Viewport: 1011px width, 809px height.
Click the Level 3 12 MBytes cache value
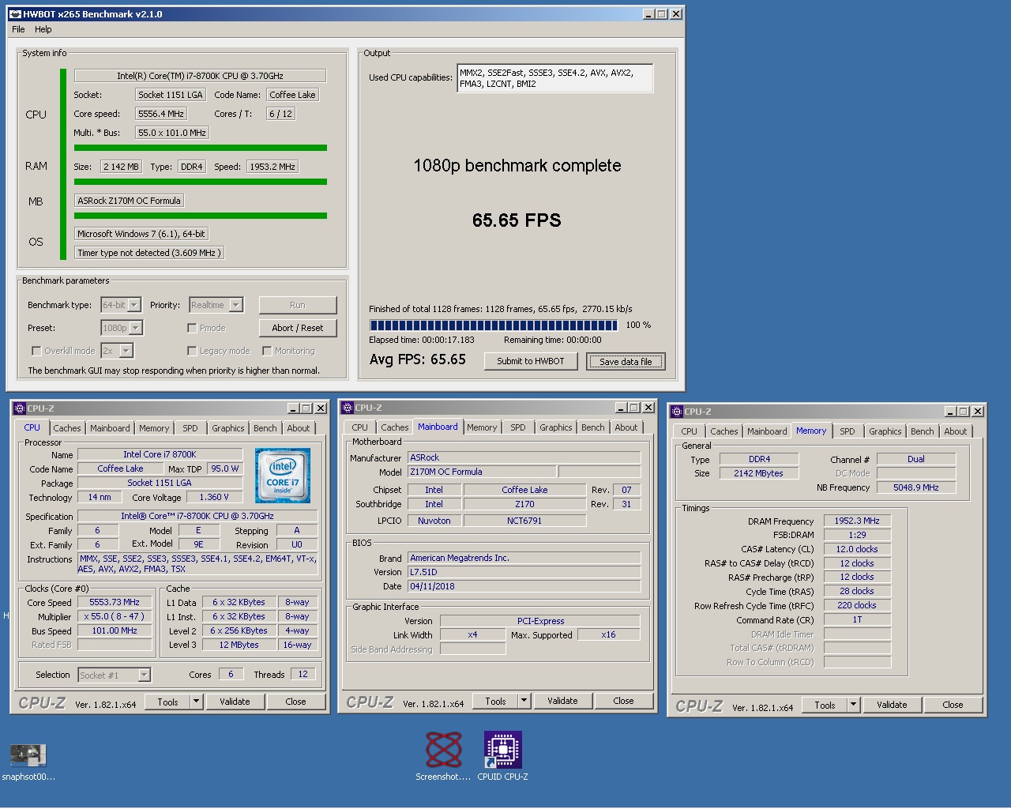(239, 645)
